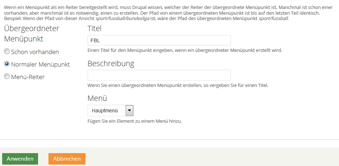Click the italic parent path sport/fussball
The width and height of the screenshot is (339, 166).
tap(273, 19)
